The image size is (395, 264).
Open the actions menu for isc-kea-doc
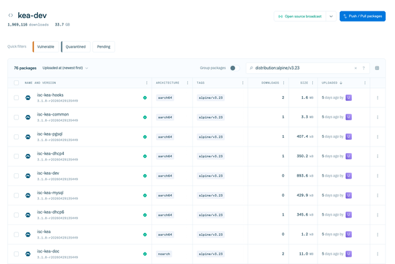(378, 254)
